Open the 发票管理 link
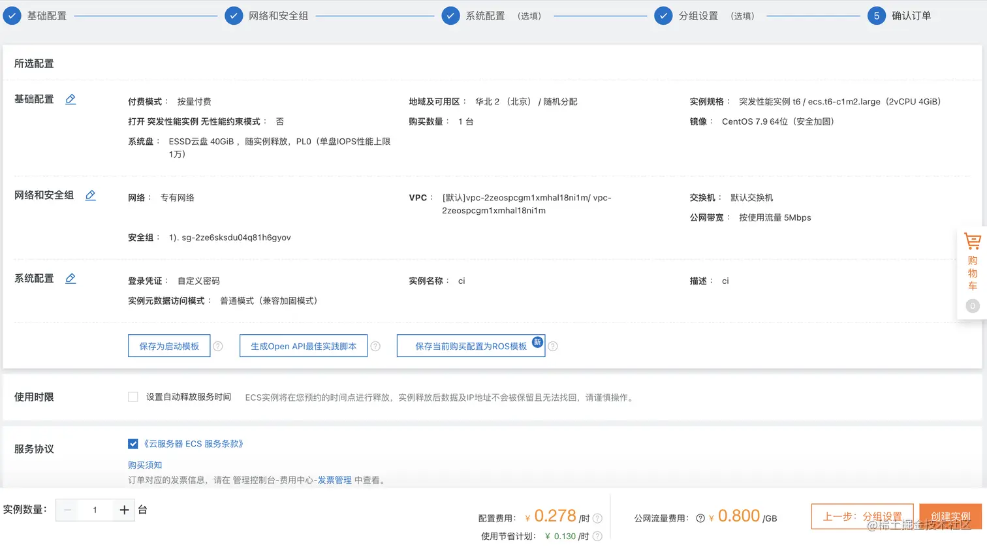Image resolution: width=987 pixels, height=547 pixels. point(336,480)
